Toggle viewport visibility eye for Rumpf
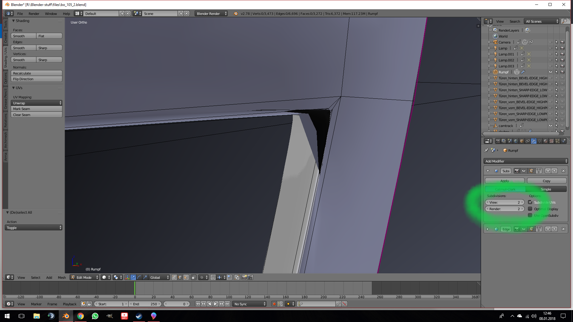Screen dimensions: 573x322 (551, 72)
